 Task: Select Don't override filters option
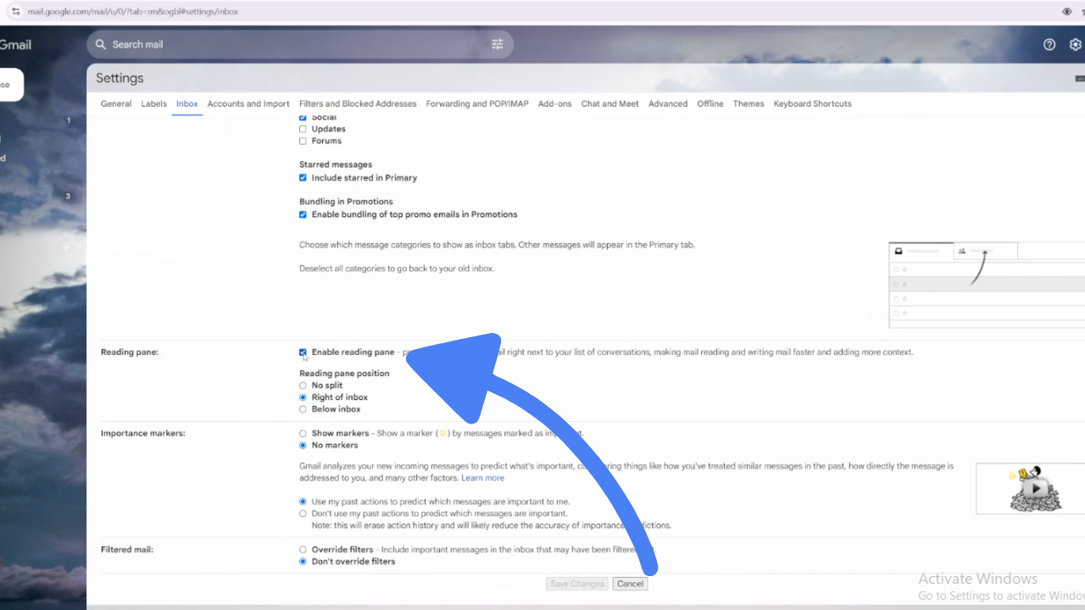[x=303, y=562]
